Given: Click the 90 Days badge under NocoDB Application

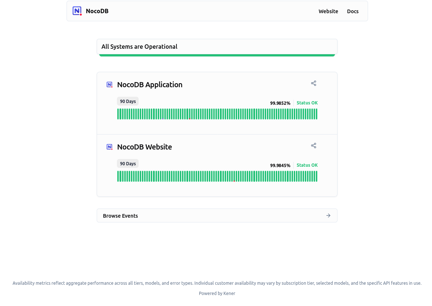Looking at the screenshot, I should point(128,102).
